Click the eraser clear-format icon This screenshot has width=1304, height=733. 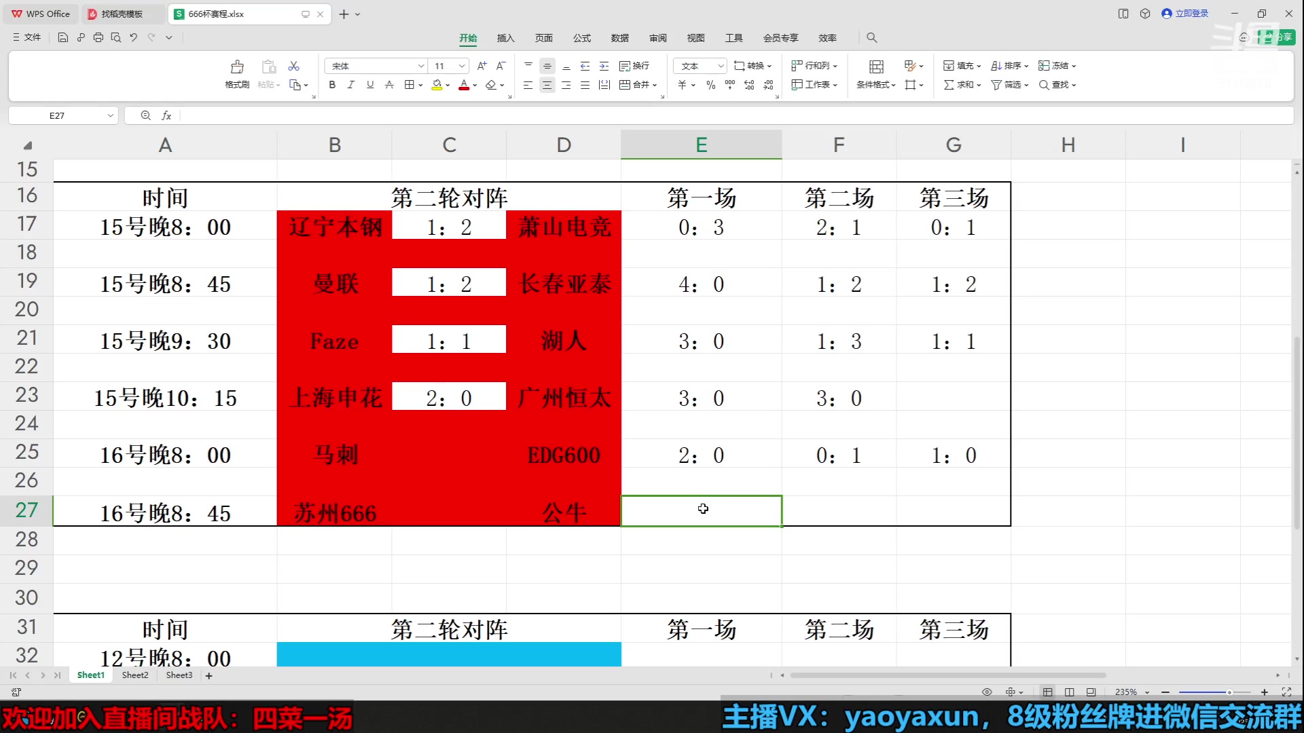(491, 85)
